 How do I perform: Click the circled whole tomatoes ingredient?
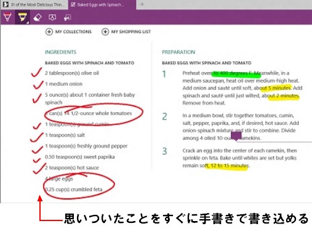pos(89,113)
